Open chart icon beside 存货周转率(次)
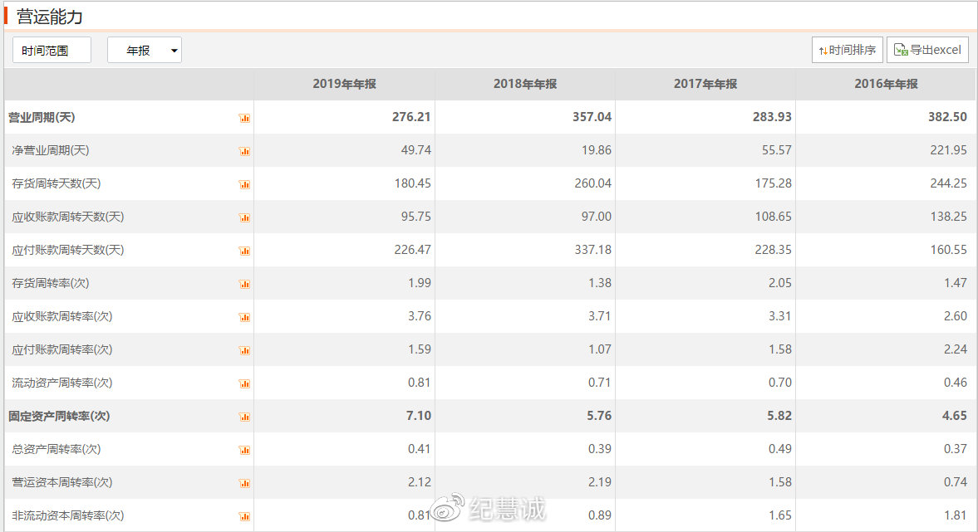Viewport: 978px width, 532px height. tap(244, 284)
